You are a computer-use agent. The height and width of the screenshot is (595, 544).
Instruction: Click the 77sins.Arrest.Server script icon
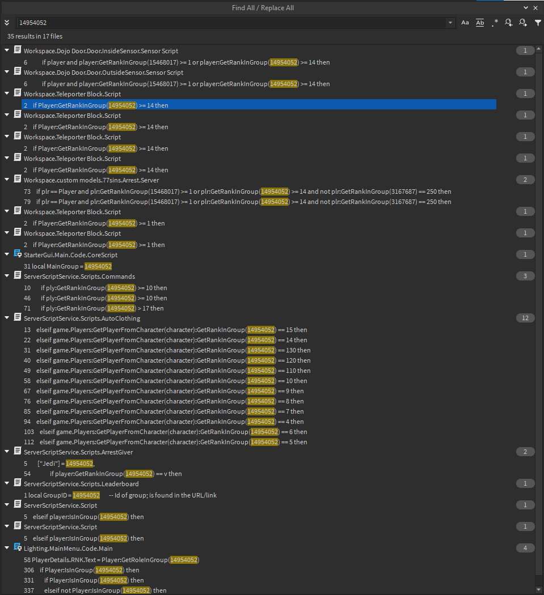click(x=18, y=179)
